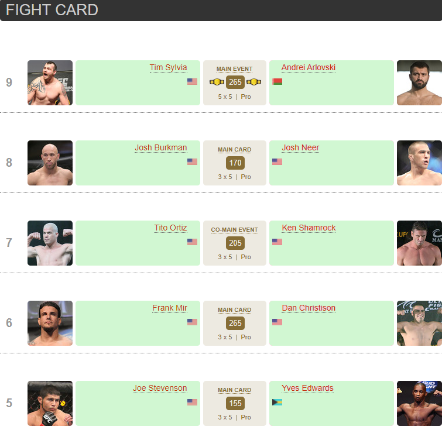Open Joe Stevenson's fighter profile
Viewport: 442px width, 430px height.
pyautogui.click(x=160, y=388)
